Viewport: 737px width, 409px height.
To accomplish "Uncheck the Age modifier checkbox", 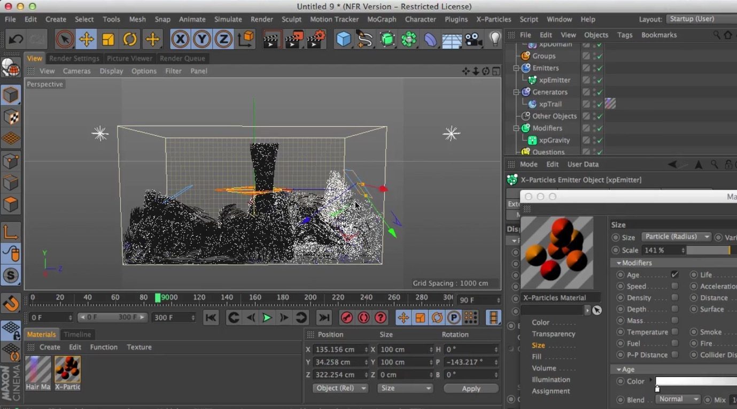I will (x=675, y=275).
